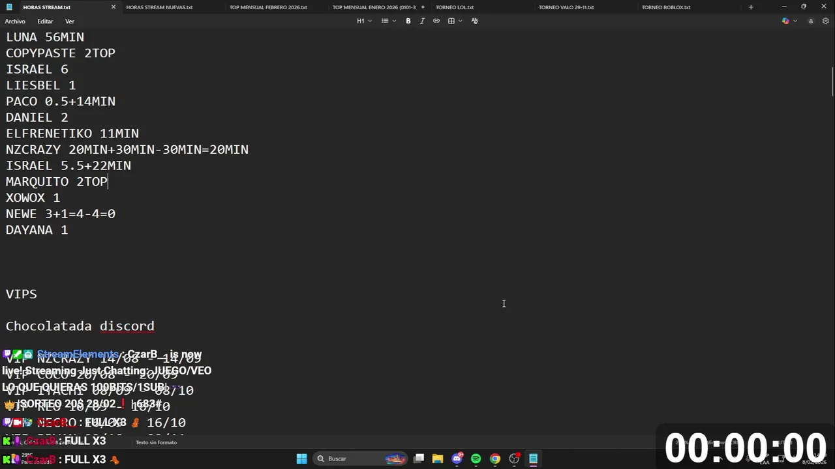Open the Copilot icon in Notepad

tap(785, 21)
